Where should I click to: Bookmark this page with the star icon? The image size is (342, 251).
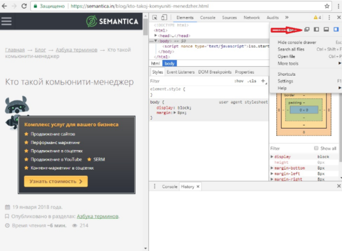pos(327,6)
